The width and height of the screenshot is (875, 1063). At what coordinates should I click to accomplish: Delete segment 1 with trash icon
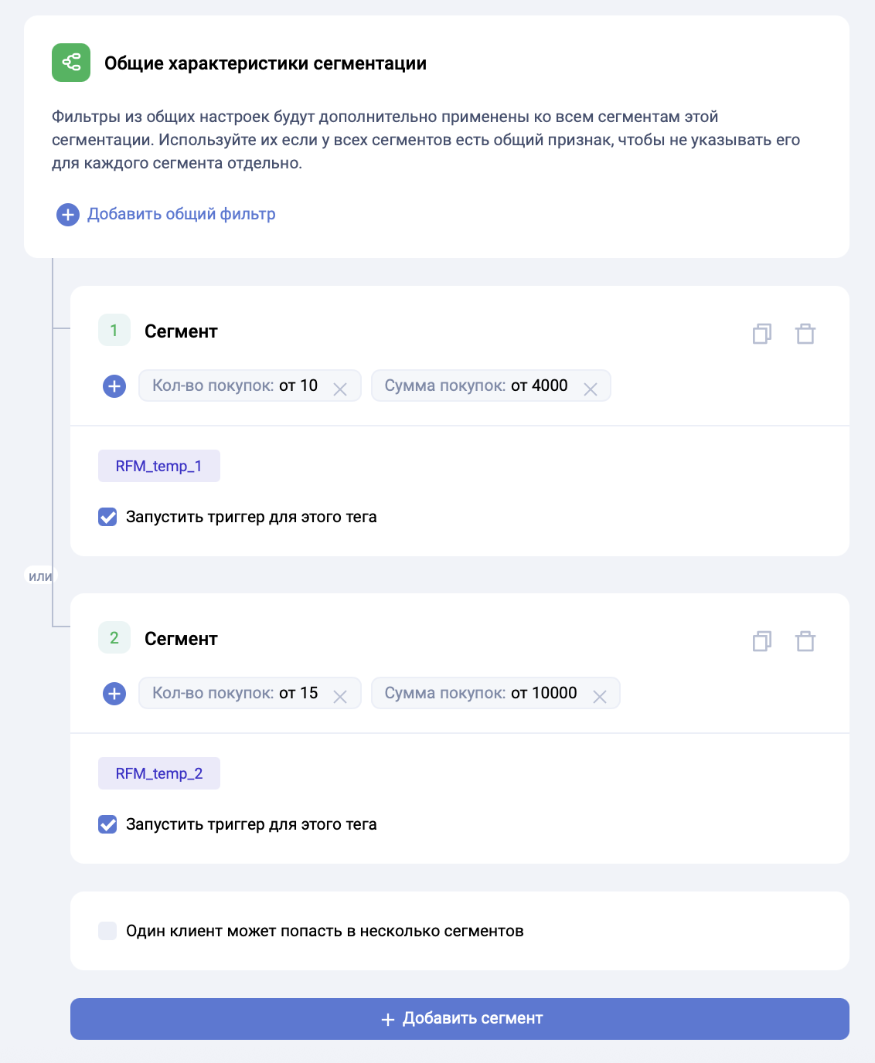805,334
